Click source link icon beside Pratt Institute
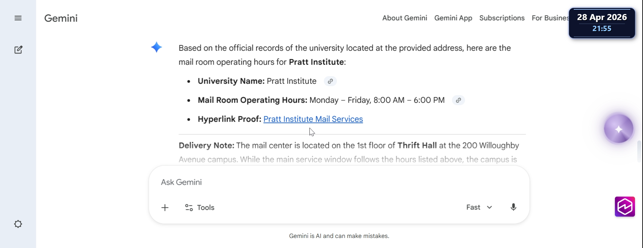 (330, 81)
